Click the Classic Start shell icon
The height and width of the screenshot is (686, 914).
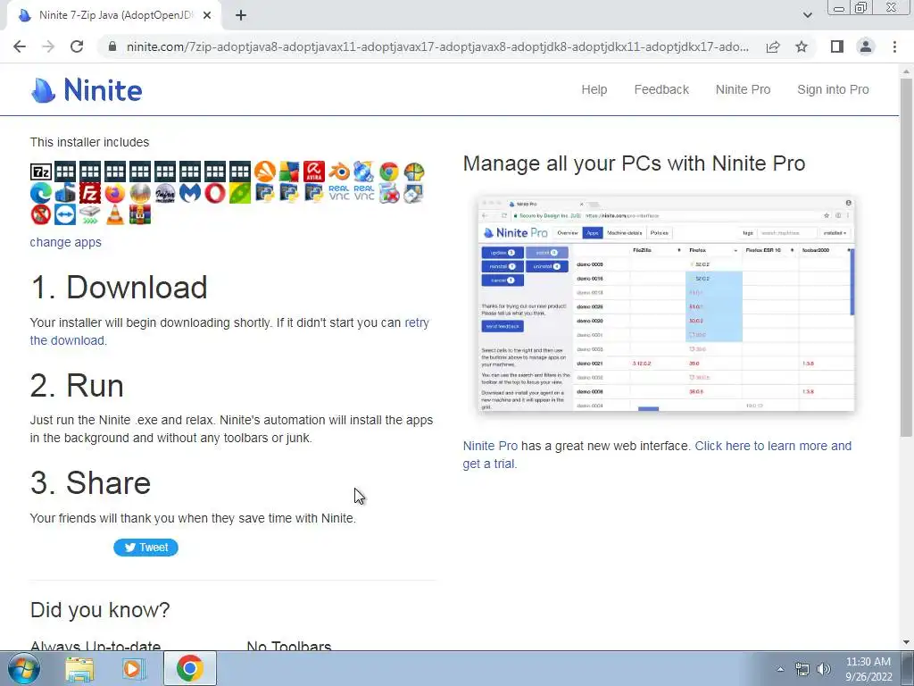pos(414,171)
